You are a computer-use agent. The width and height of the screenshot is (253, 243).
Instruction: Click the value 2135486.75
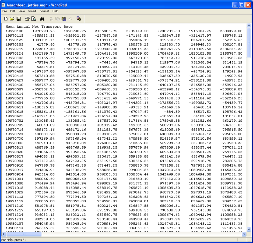pyautogui.click(x=106, y=31)
